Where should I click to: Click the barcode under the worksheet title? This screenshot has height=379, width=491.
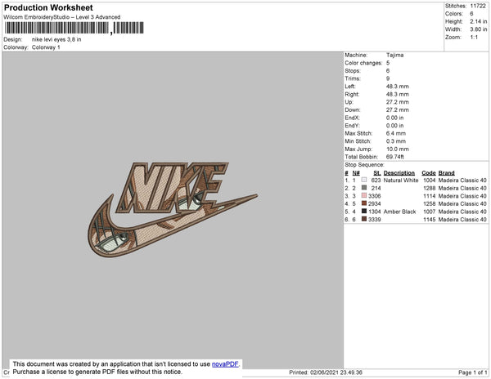[74, 28]
